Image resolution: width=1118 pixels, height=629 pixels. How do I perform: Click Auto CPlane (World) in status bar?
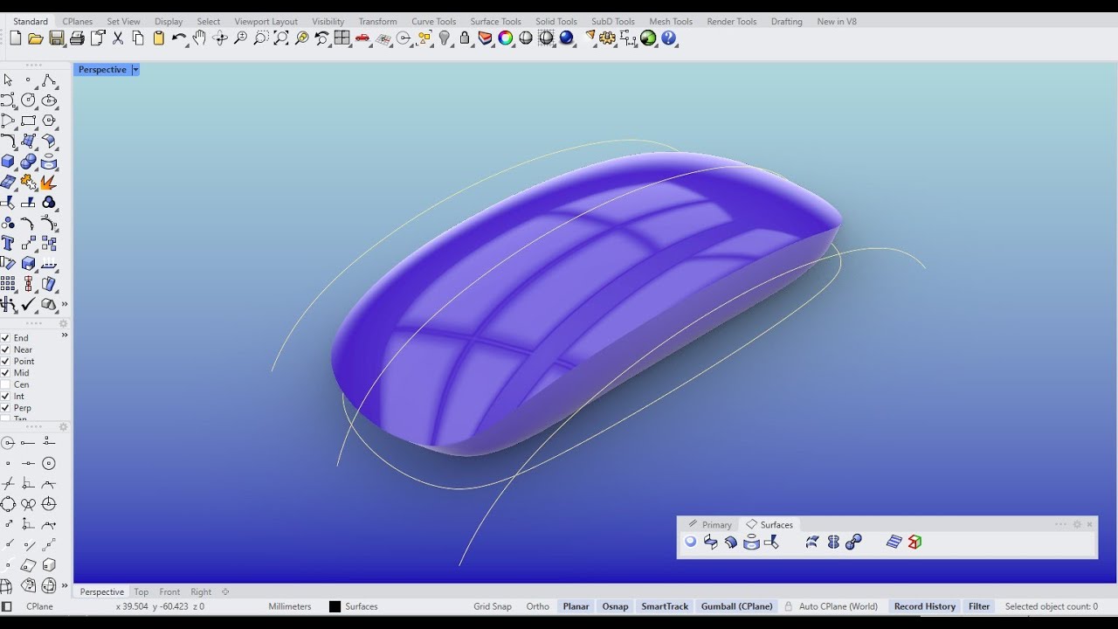pyautogui.click(x=838, y=606)
